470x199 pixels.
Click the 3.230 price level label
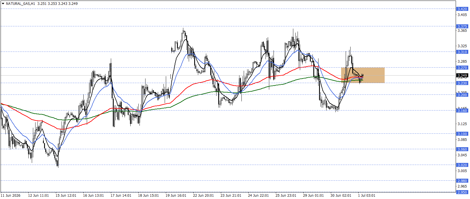[462, 83]
